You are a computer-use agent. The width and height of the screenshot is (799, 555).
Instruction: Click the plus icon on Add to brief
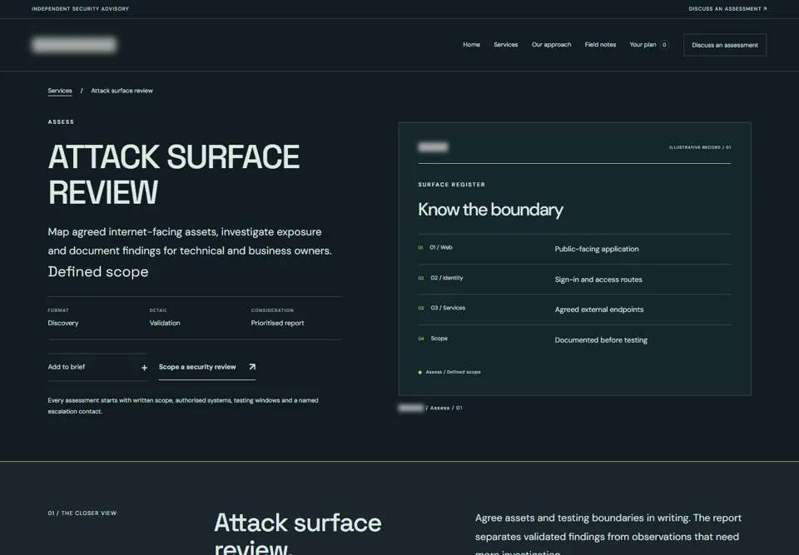144,368
